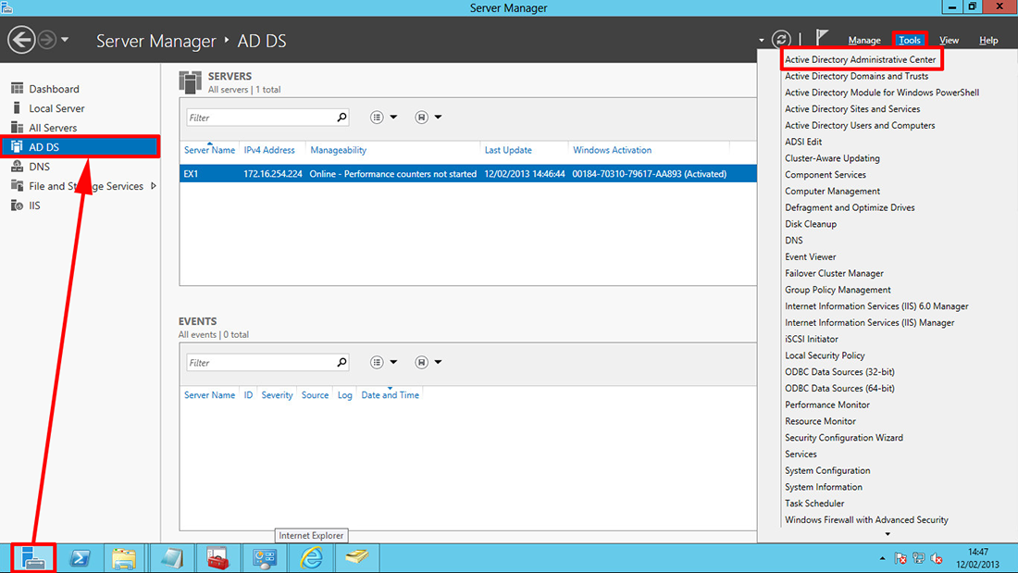The width and height of the screenshot is (1018, 573).
Task: Expand File and Storage Services arrow
Action: (x=154, y=186)
